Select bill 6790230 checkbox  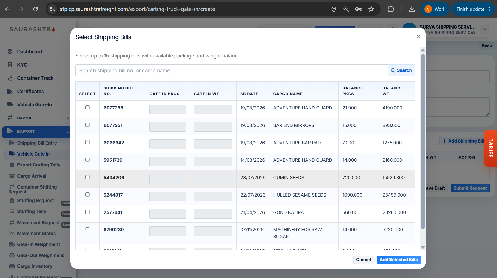(87, 229)
